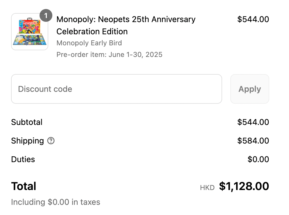
Task: Click the shipping cost $584.00
Action: pos(253,141)
